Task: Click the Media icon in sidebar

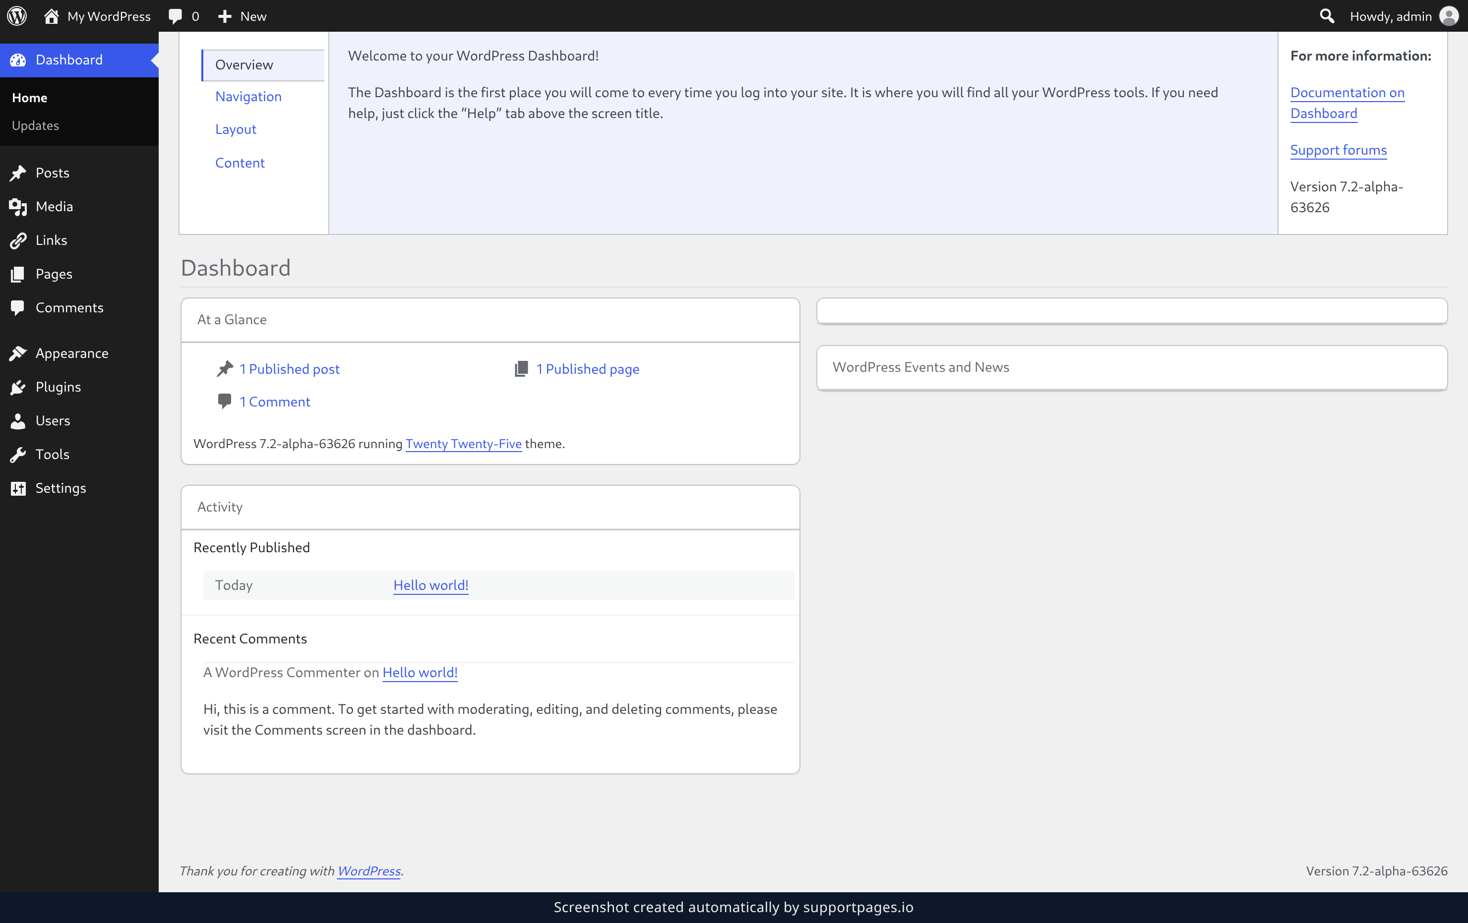Action: [x=18, y=207]
